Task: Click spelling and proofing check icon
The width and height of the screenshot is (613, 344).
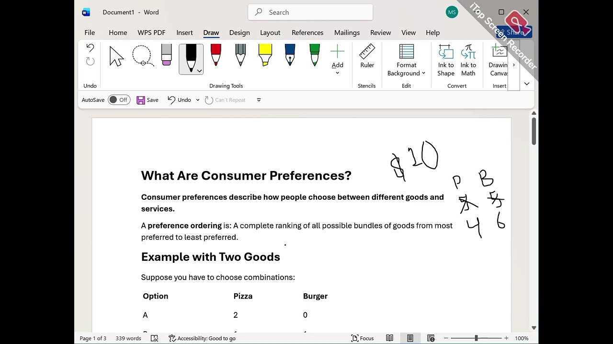Action: click(x=154, y=338)
